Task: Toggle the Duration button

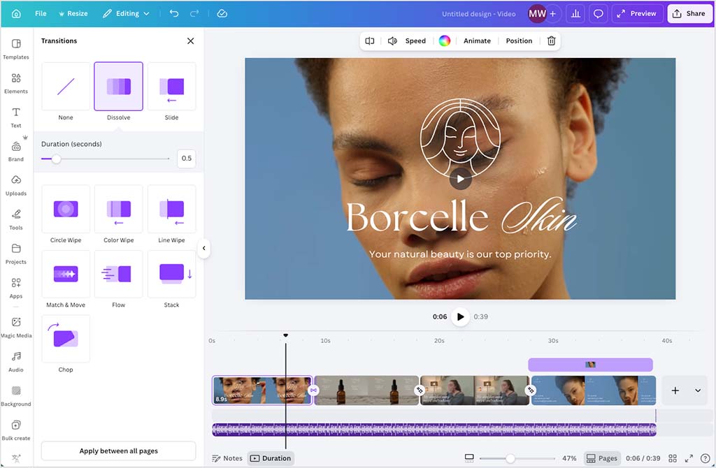Action: point(271,458)
